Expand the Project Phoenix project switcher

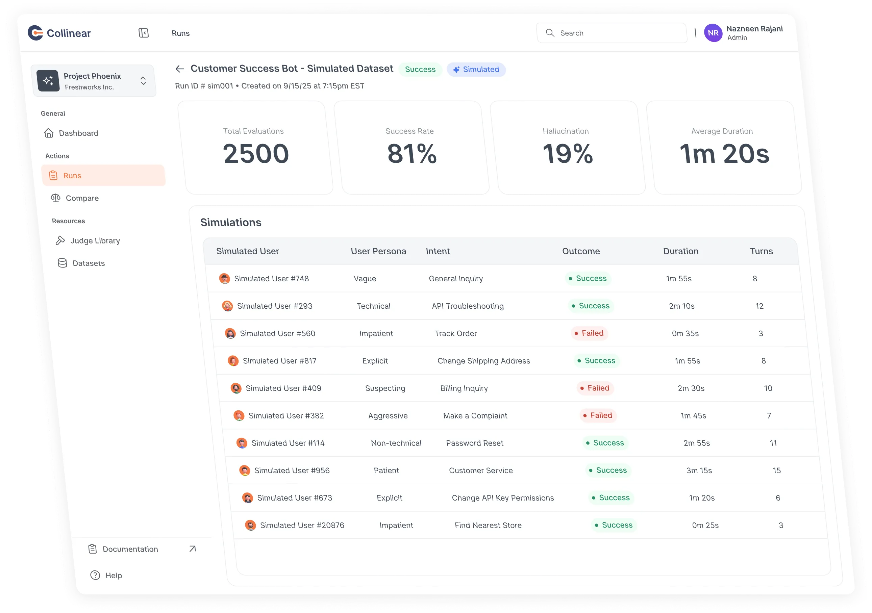143,81
